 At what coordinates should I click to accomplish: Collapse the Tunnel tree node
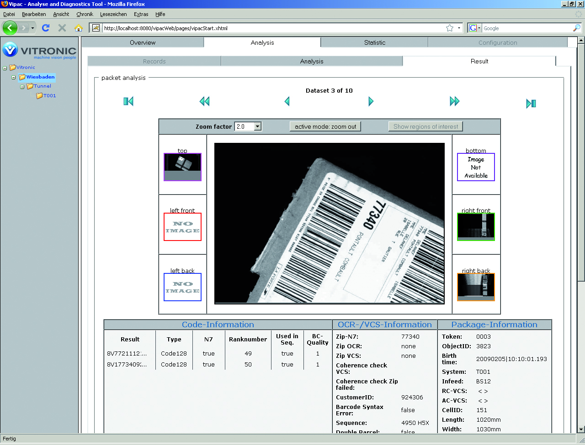pyautogui.click(x=22, y=87)
